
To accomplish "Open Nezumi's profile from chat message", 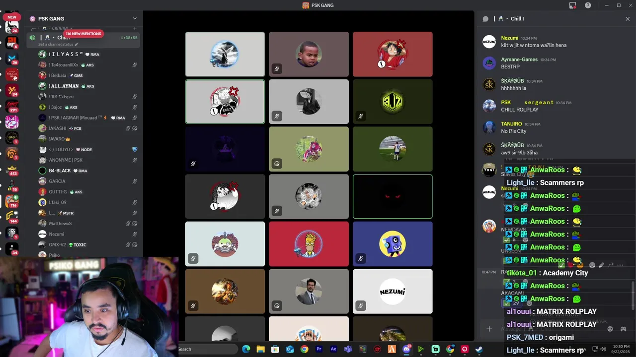I will point(510,38).
